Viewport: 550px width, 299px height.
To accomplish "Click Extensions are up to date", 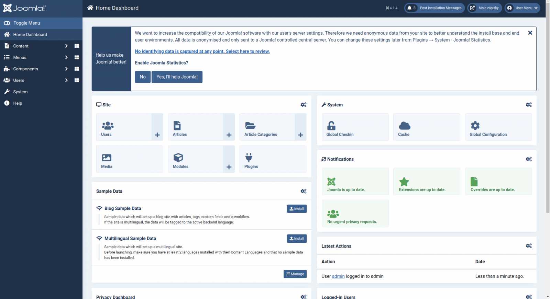I will click(427, 181).
